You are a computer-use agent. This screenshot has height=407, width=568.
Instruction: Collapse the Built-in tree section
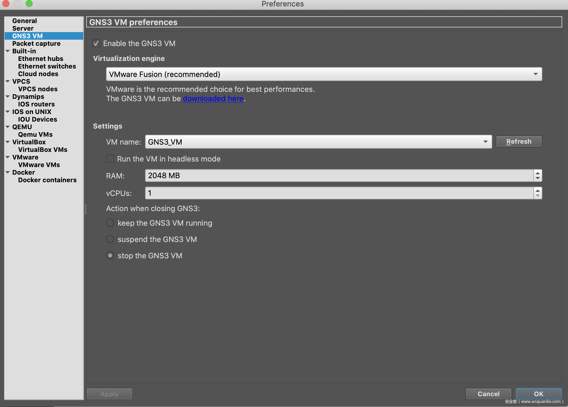coord(8,51)
